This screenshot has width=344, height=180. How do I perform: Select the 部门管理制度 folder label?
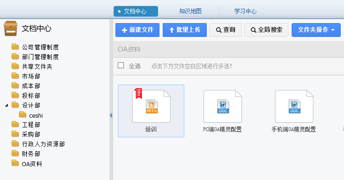pyautogui.click(x=40, y=57)
